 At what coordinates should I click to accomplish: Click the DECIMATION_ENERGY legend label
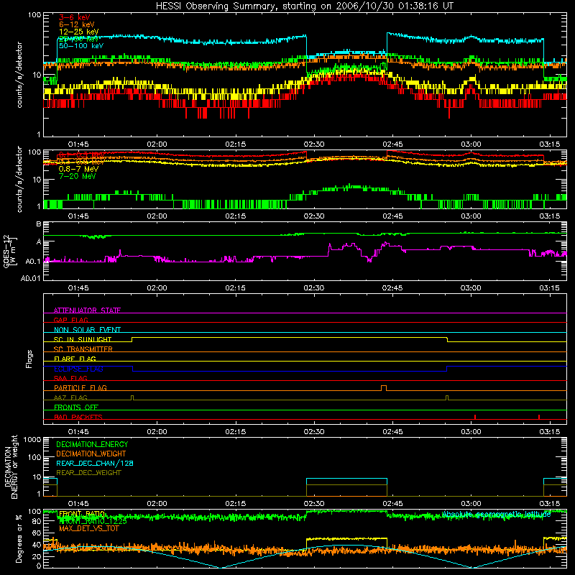point(92,444)
